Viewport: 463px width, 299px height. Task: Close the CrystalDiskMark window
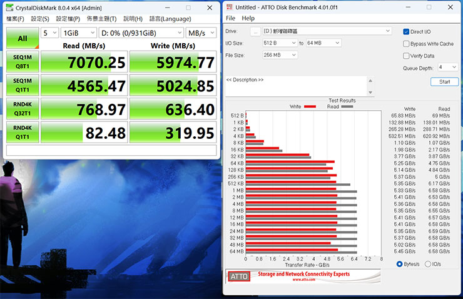click(210, 8)
